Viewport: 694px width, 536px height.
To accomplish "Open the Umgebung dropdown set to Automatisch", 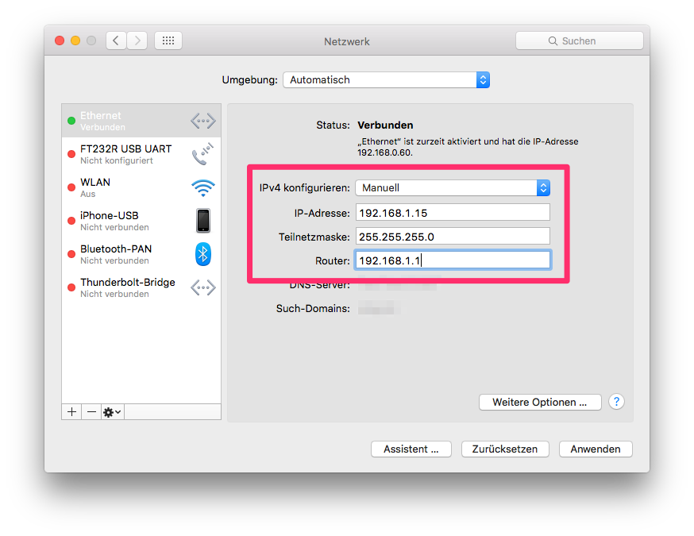I will pyautogui.click(x=386, y=79).
